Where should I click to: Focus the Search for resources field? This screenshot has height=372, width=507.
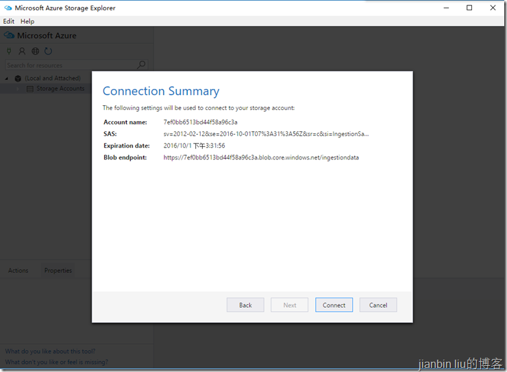click(77, 65)
